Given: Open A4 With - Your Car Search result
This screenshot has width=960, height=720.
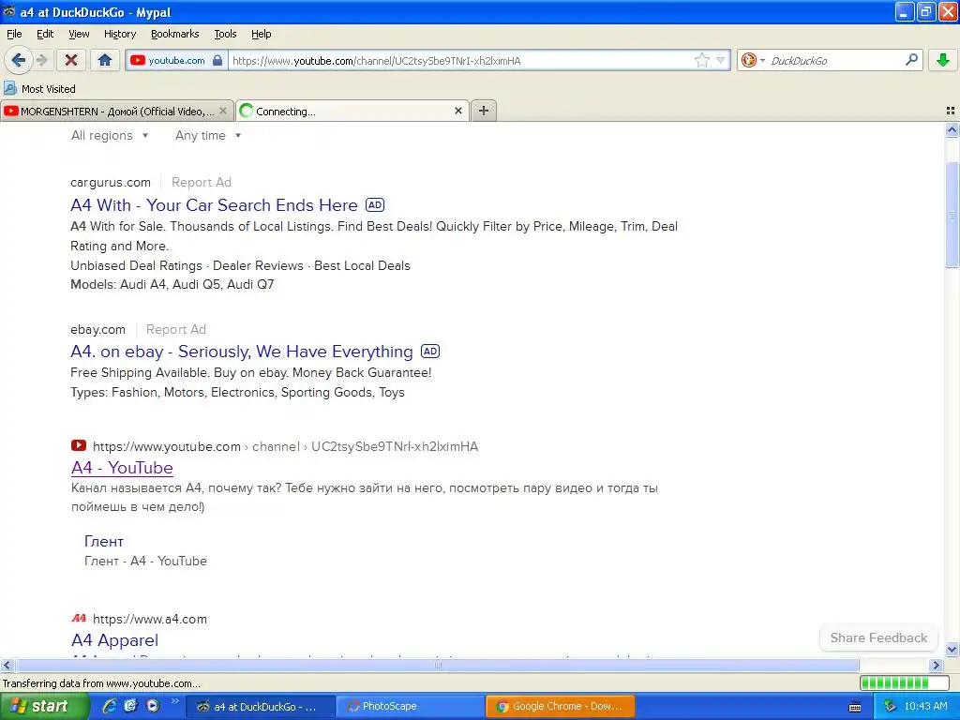Looking at the screenshot, I should pos(214,205).
